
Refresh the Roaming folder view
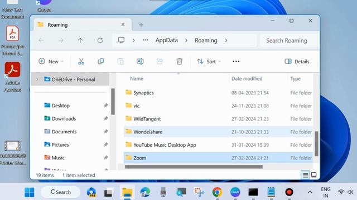point(100,41)
